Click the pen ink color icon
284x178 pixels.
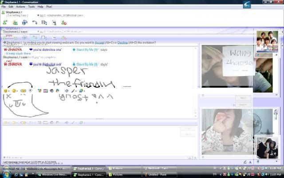[73, 90]
